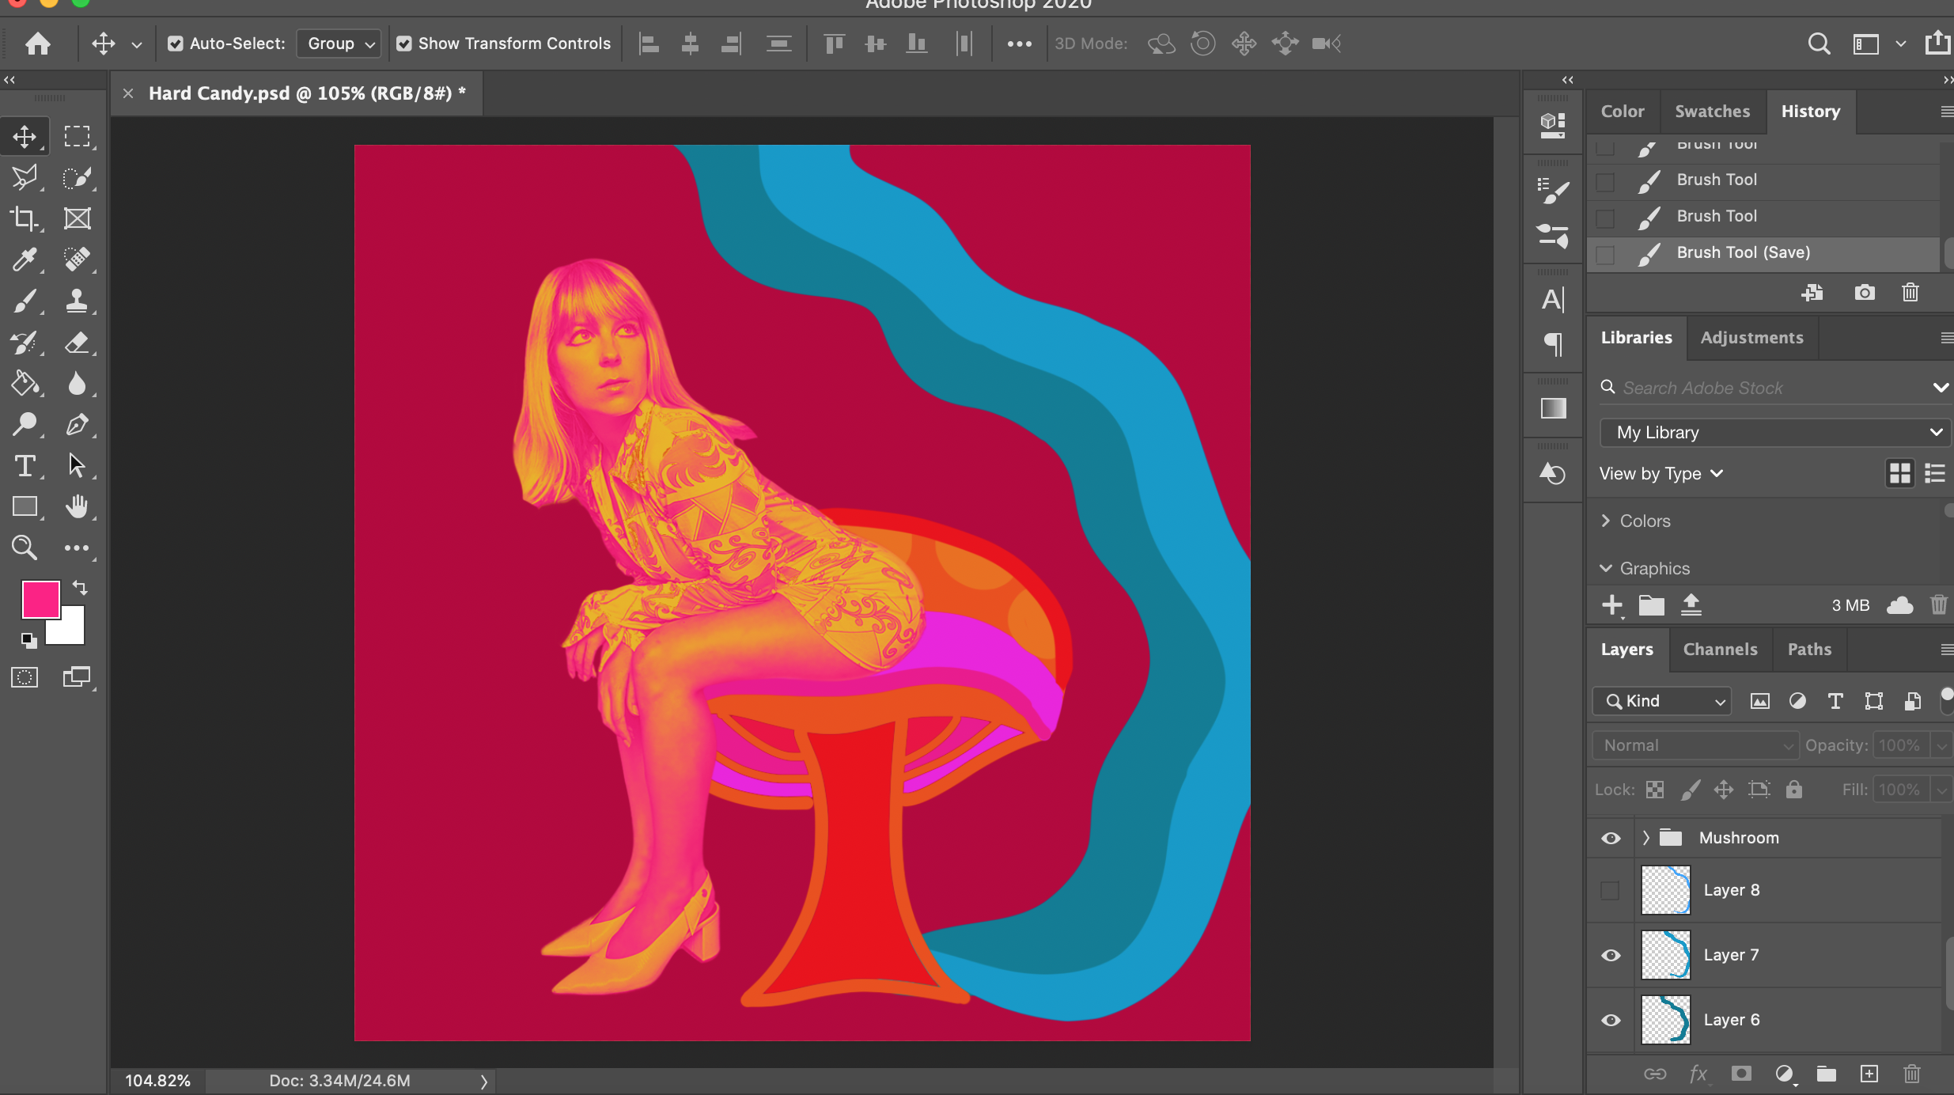Screen dimensions: 1954x1095
Task: Create new snapshot in History panel
Action: click(x=1865, y=293)
